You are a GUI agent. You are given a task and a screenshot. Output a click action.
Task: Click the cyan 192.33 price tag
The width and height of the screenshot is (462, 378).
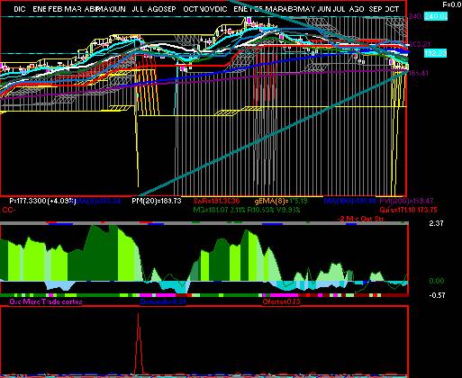click(435, 53)
